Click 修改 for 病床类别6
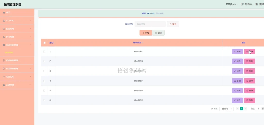This screenshot has height=125, width=264. 237,100
